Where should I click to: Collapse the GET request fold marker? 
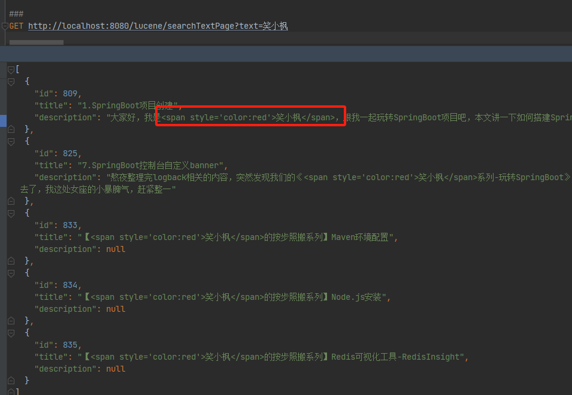[5, 26]
